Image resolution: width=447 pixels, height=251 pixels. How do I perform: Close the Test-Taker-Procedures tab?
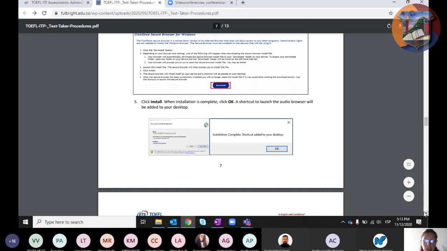point(160,3)
